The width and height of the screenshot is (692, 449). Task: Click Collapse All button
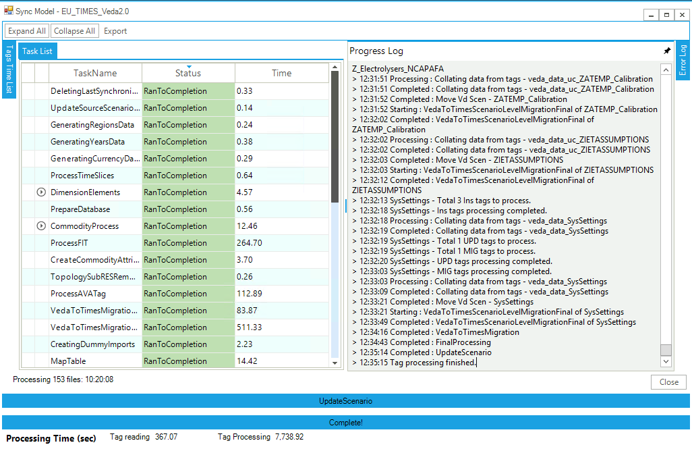(x=74, y=31)
